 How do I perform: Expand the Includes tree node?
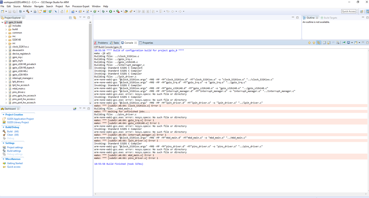click(6, 25)
